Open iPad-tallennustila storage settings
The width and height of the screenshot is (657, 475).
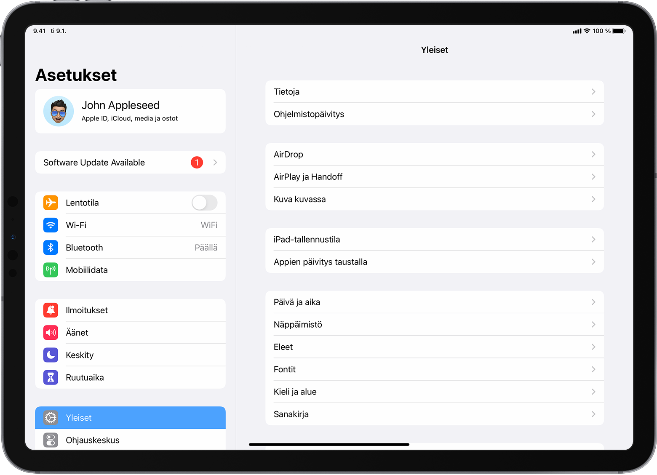pos(434,240)
